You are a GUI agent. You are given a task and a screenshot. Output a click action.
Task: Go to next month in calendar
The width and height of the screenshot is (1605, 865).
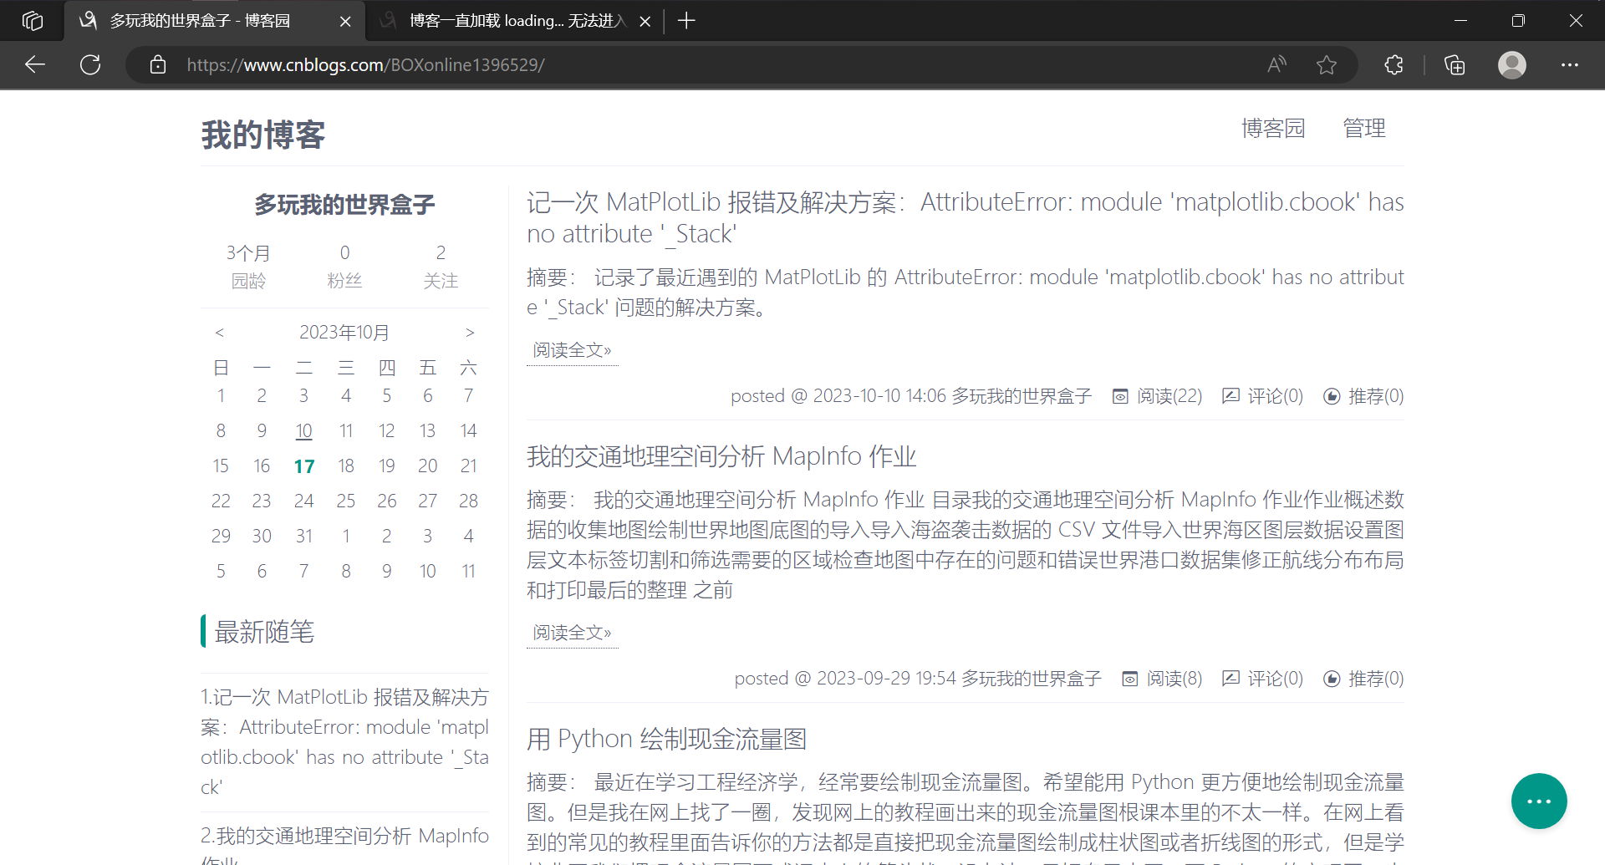[x=470, y=333]
